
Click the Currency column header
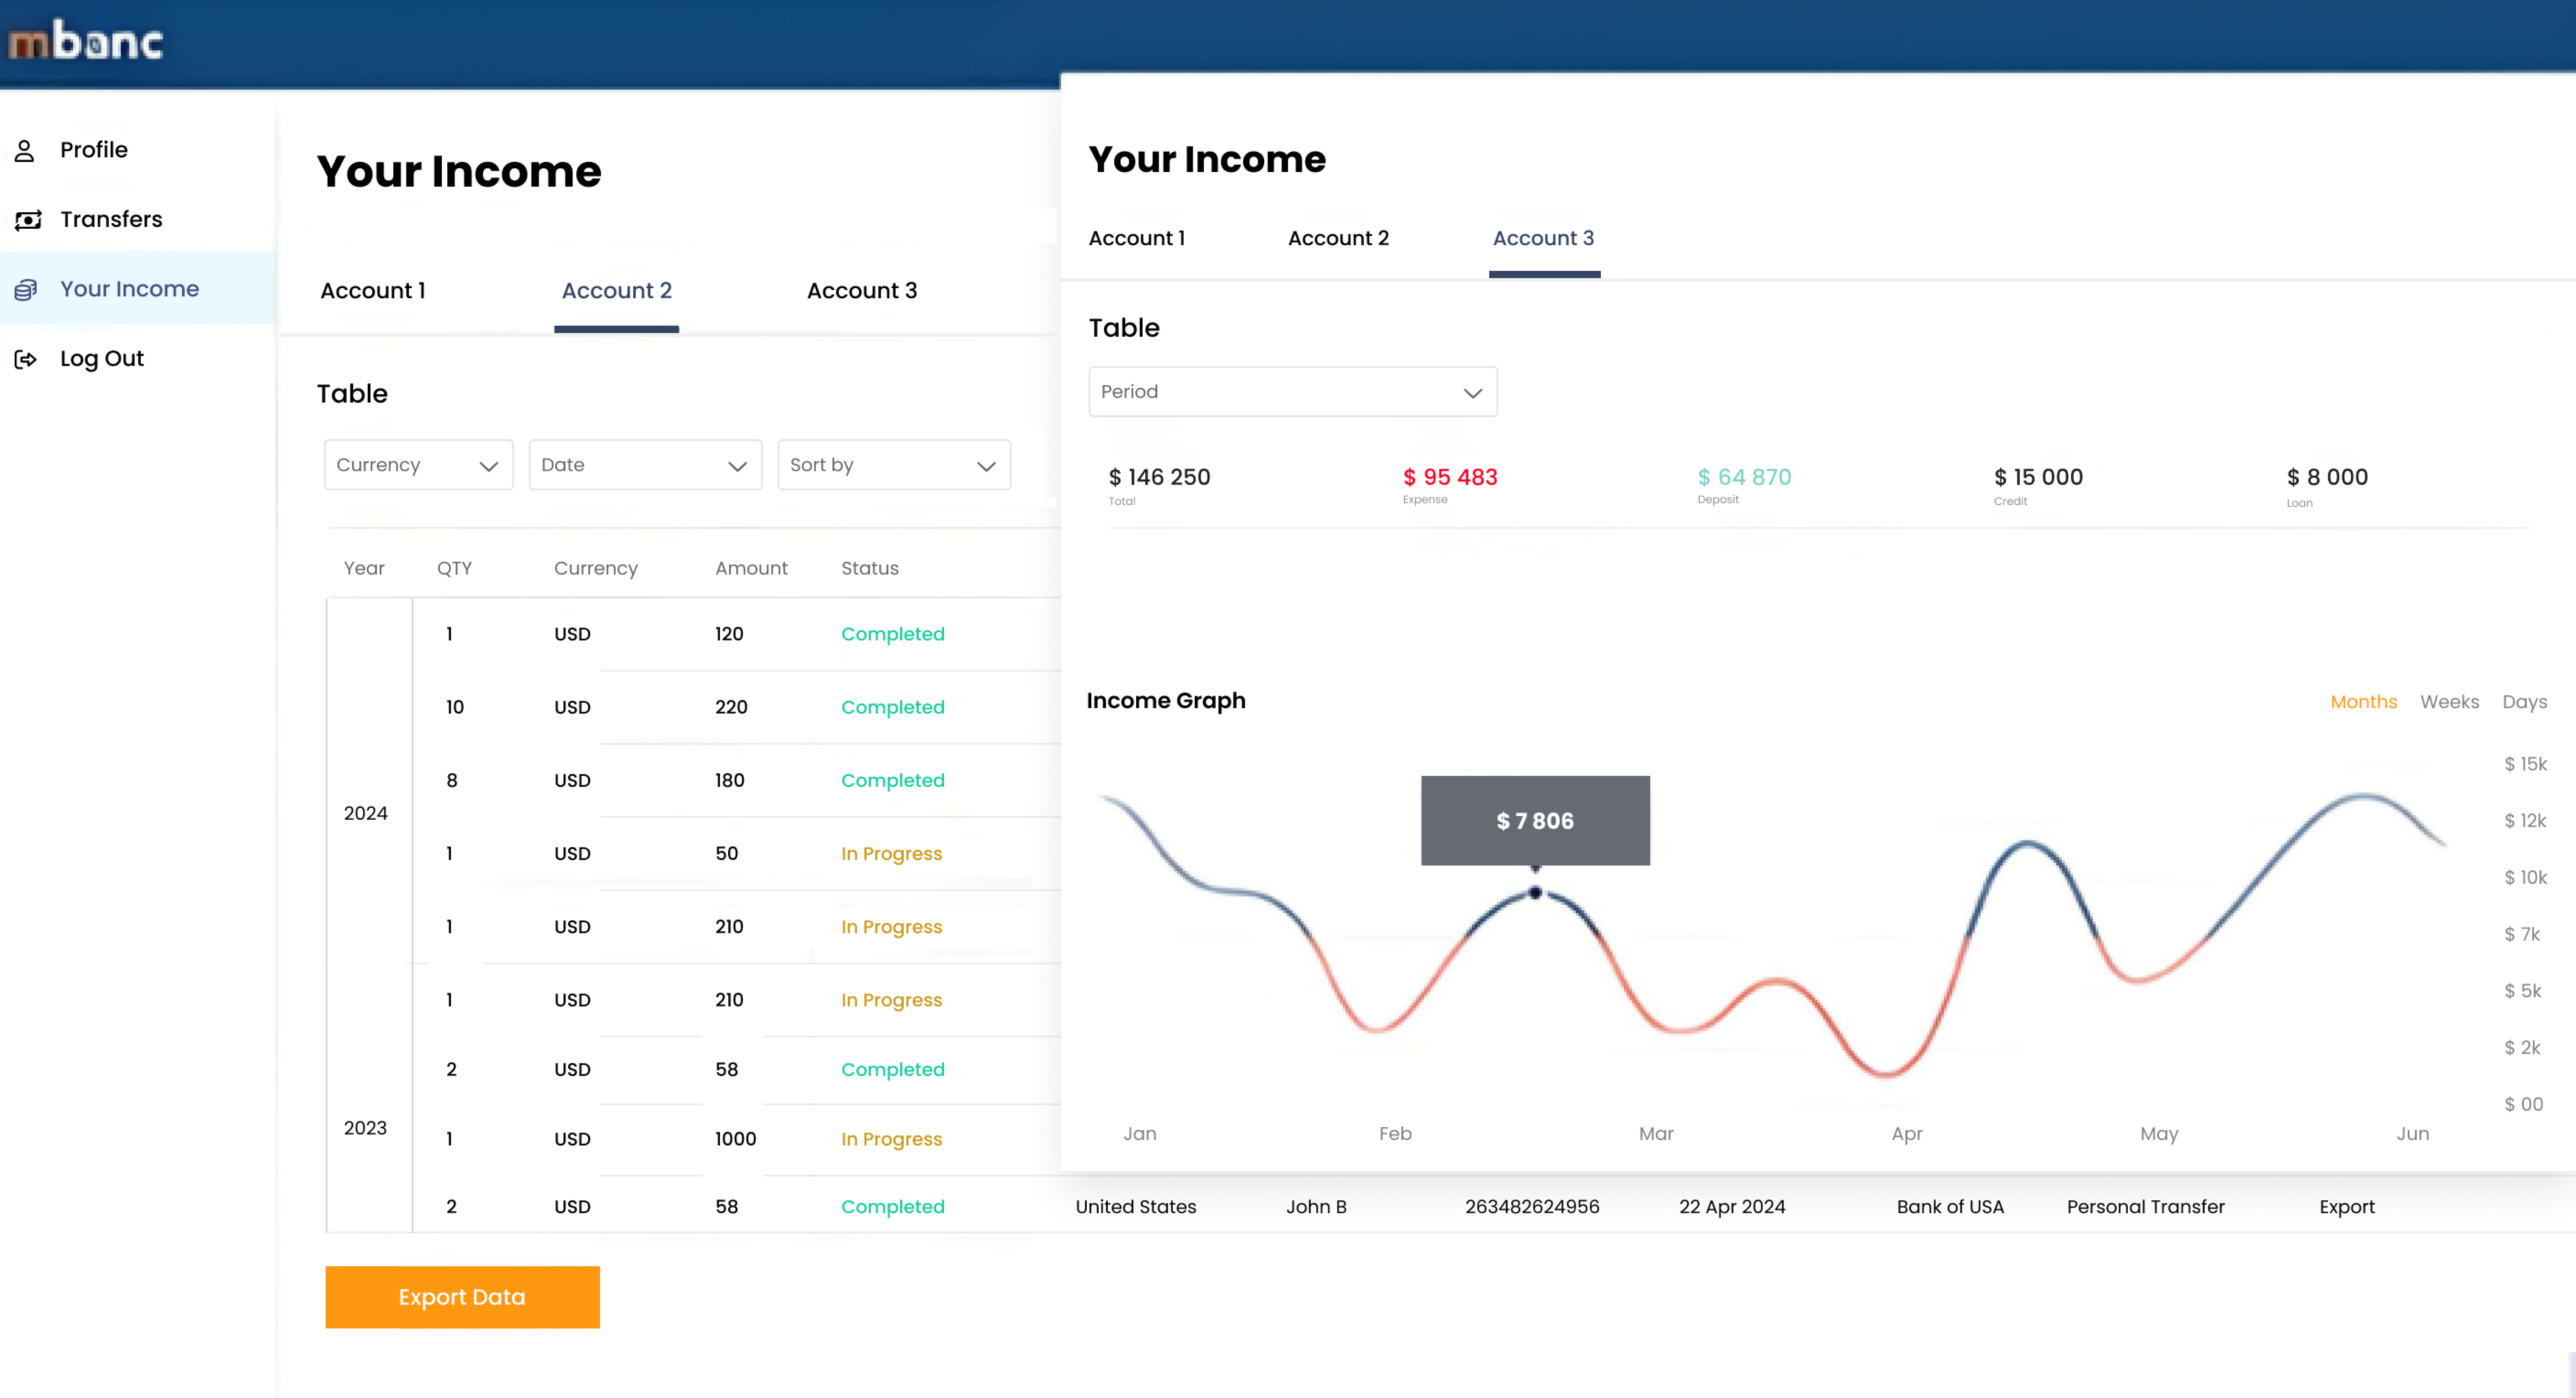(596, 568)
